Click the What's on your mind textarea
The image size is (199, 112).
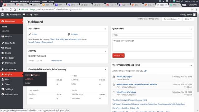[152, 45]
